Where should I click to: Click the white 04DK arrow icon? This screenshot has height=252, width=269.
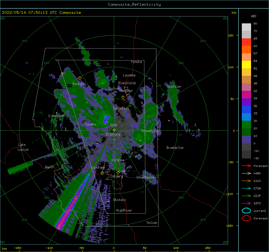[246, 173]
